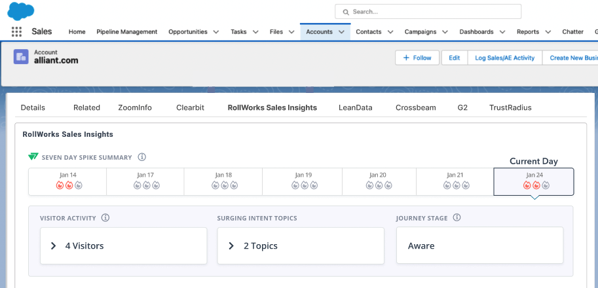Open info icon beside Visitor Activity
This screenshot has width=598, height=288.
[105, 217]
